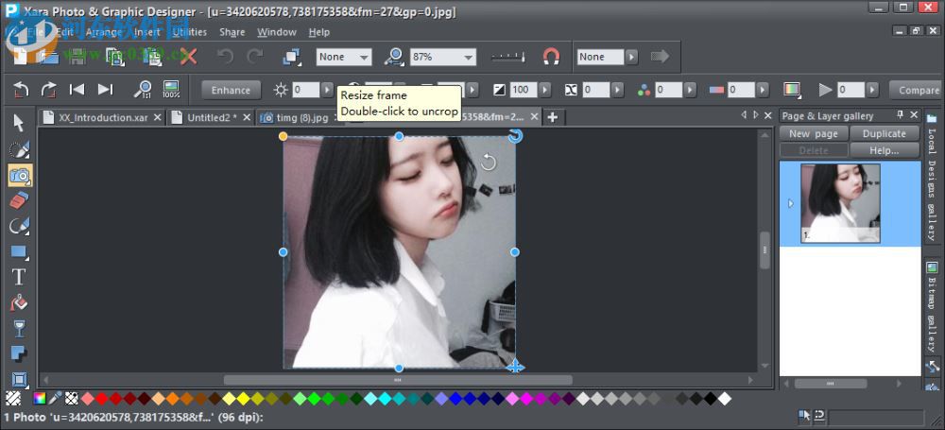Open the 87% zoom dropdown

pos(469,57)
